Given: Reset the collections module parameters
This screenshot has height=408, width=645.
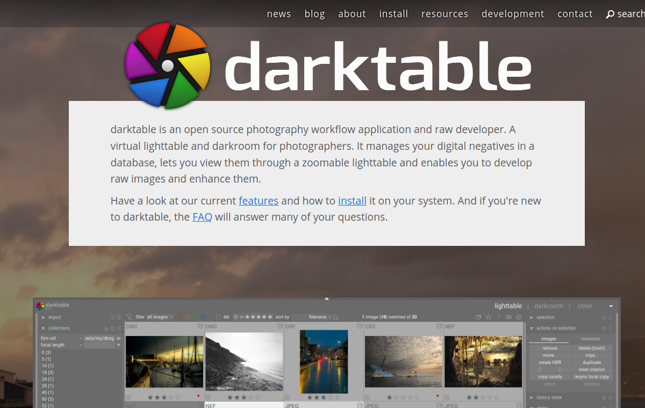Looking at the screenshot, I should [113, 329].
